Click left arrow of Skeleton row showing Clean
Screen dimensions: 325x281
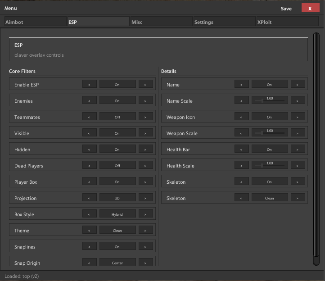click(241, 197)
